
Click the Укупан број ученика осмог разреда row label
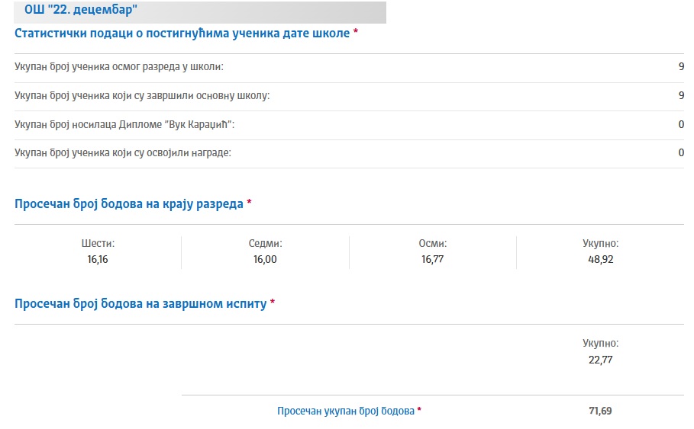pos(119,67)
